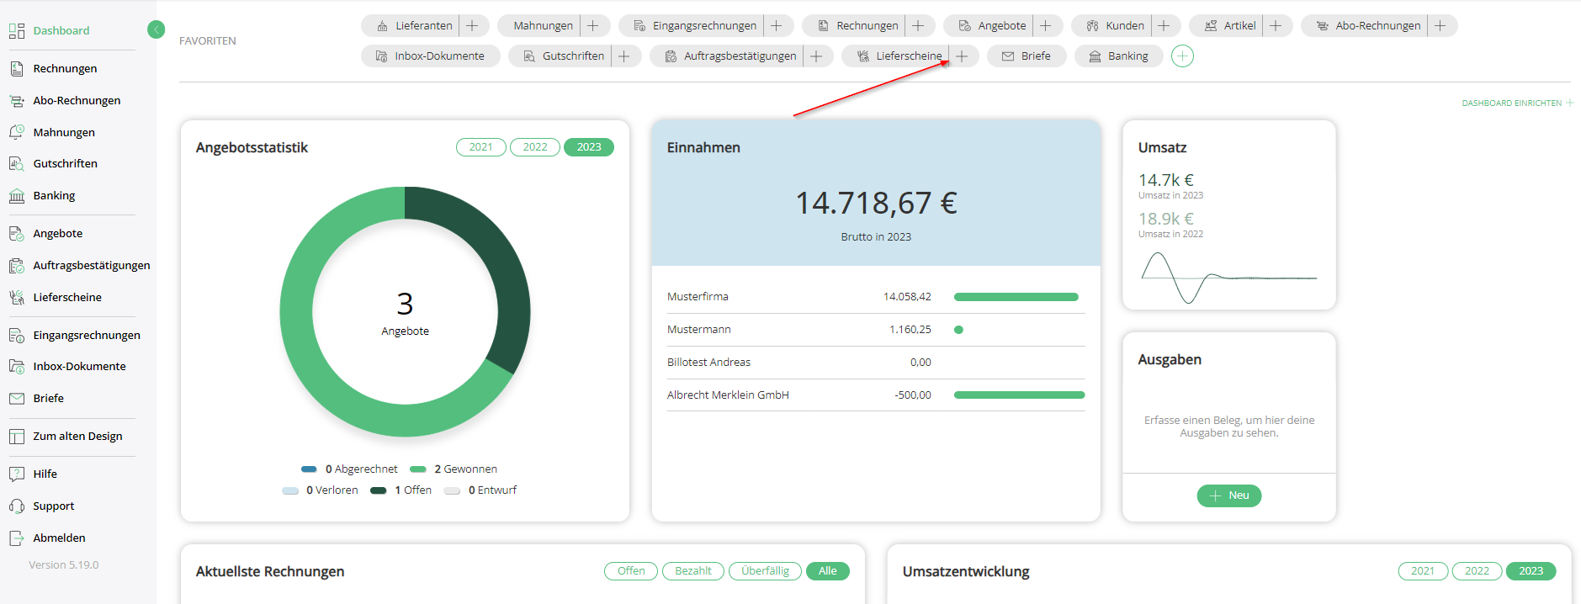Toggle Offen legend swatch in donut chart
This screenshot has height=604, width=1581.
point(379,490)
